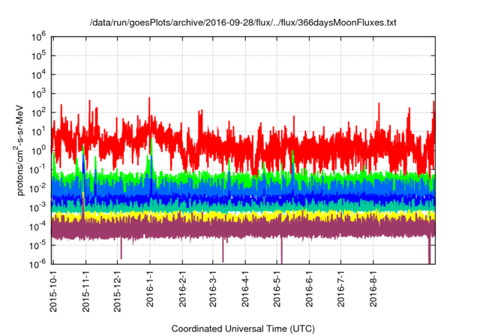This screenshot has height=336, width=480.
Task: Click the 2015-10-1 date tick label
Action: click(x=55, y=290)
